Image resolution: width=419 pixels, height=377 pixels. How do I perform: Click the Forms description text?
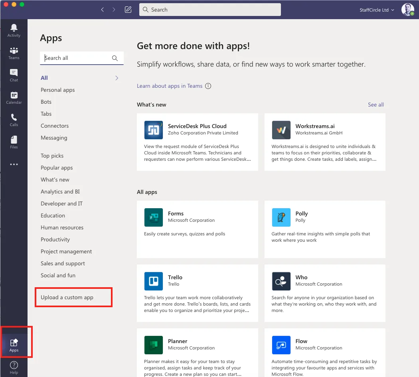coord(185,234)
